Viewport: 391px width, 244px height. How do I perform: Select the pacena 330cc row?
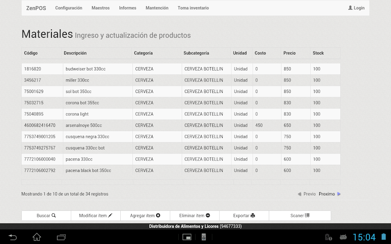click(x=181, y=159)
